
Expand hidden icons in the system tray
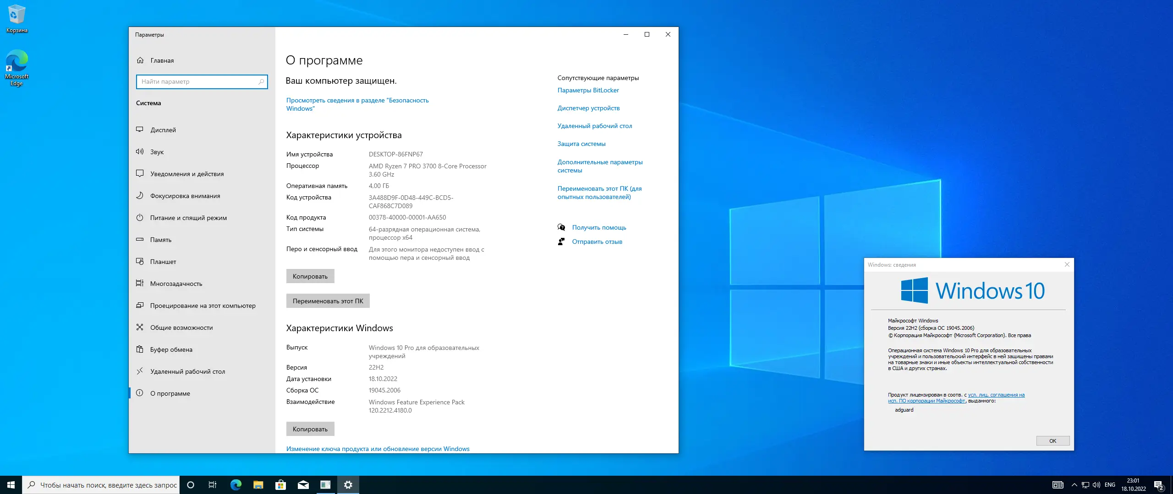1074,484
